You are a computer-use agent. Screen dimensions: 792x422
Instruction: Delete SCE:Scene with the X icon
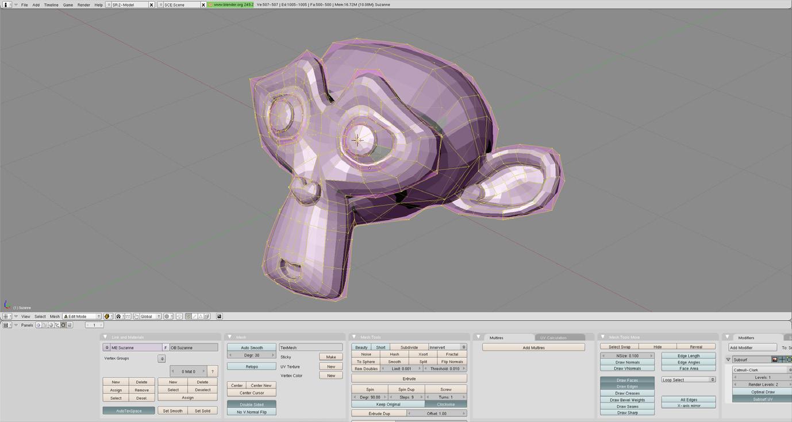point(203,5)
